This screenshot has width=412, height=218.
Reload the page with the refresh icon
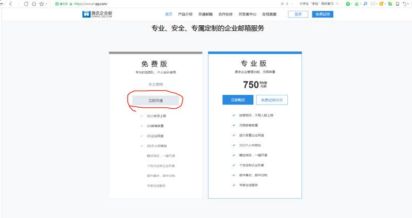click(x=26, y=4)
